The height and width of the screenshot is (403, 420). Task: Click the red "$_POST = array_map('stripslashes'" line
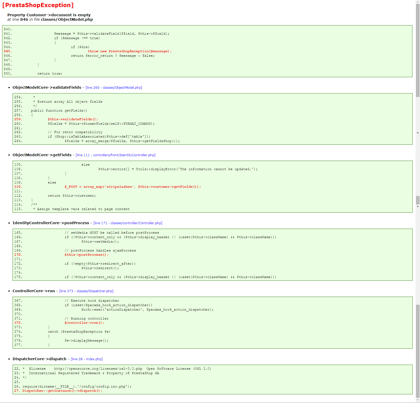[x=133, y=187]
